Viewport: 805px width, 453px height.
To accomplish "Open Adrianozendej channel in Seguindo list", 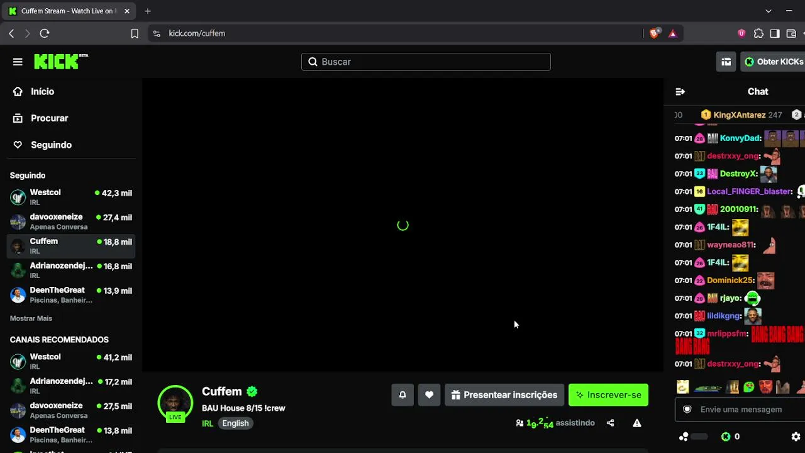I will [71, 271].
